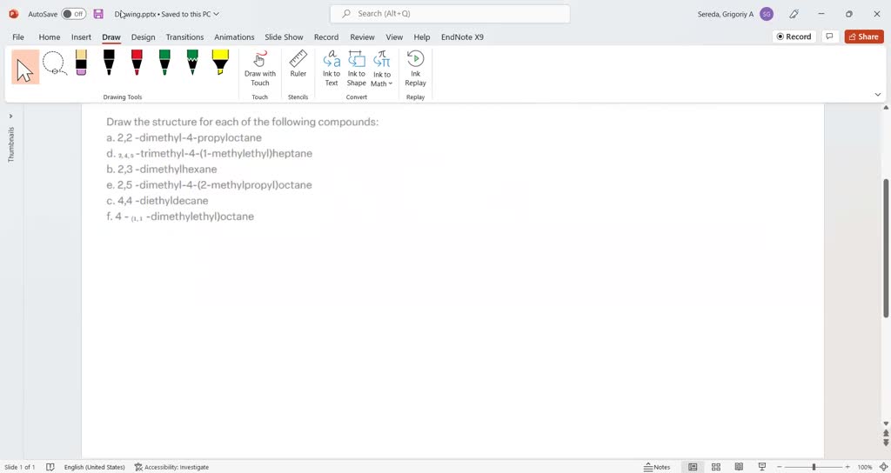This screenshot has width=891, height=473.
Task: Open the file name save-location dropdown
Action: tap(216, 14)
